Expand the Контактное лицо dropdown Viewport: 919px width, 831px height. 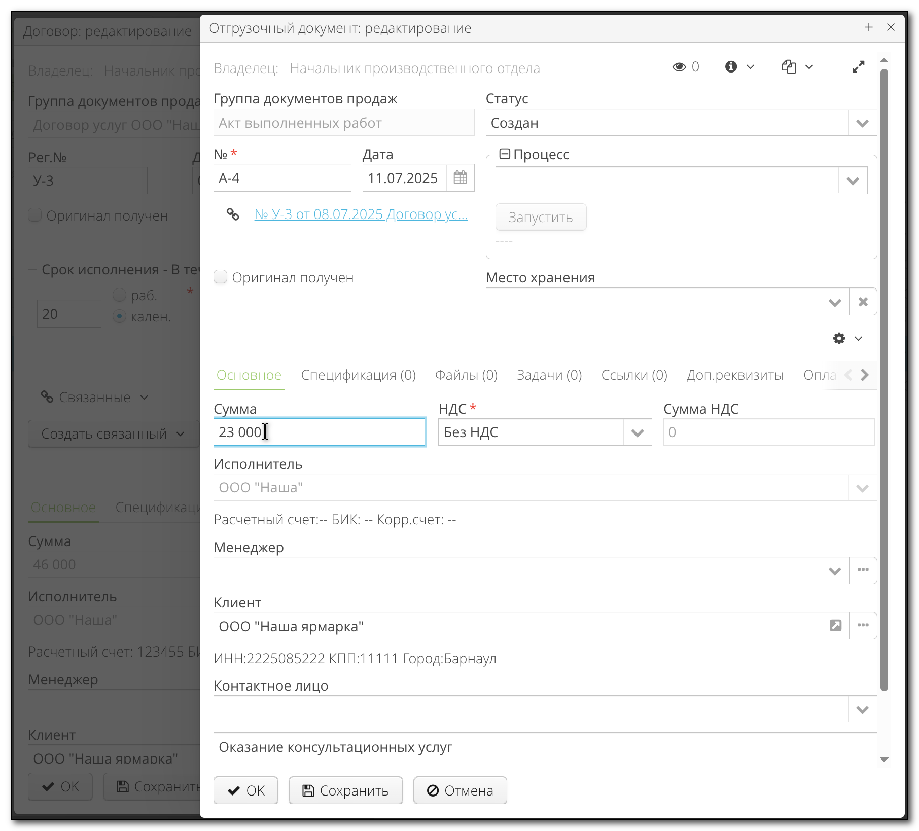pos(862,709)
